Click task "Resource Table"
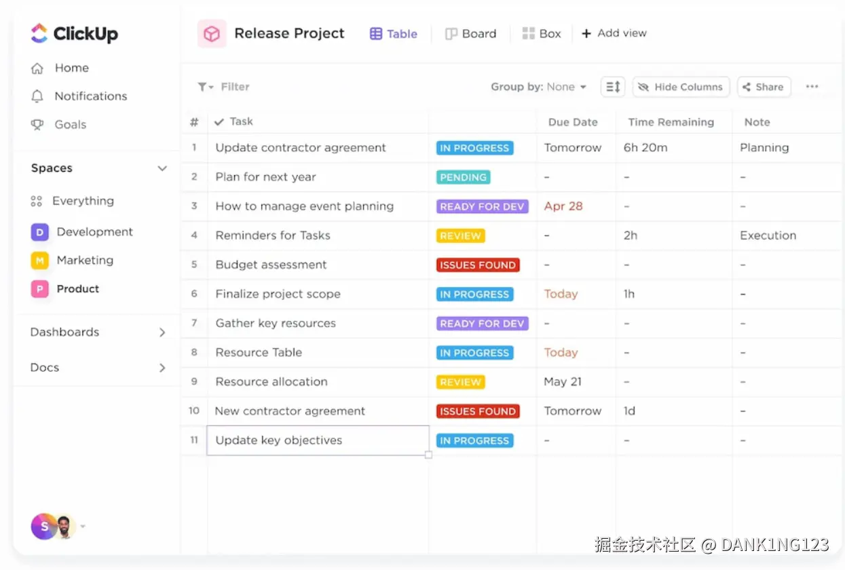 click(259, 352)
